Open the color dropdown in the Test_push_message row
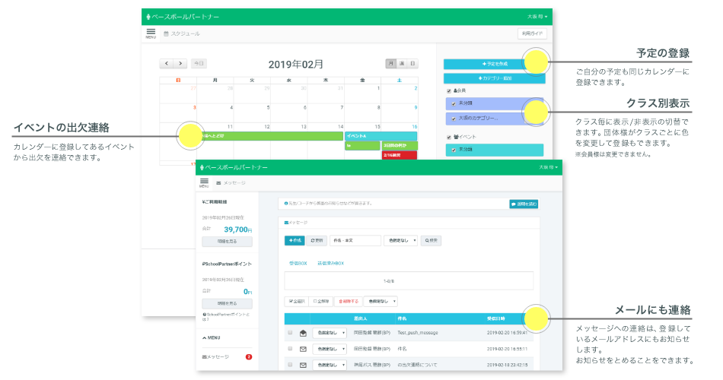 pyautogui.click(x=329, y=333)
